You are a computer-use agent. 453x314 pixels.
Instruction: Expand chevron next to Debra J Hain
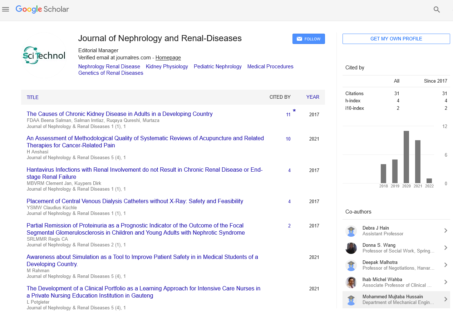(445, 231)
